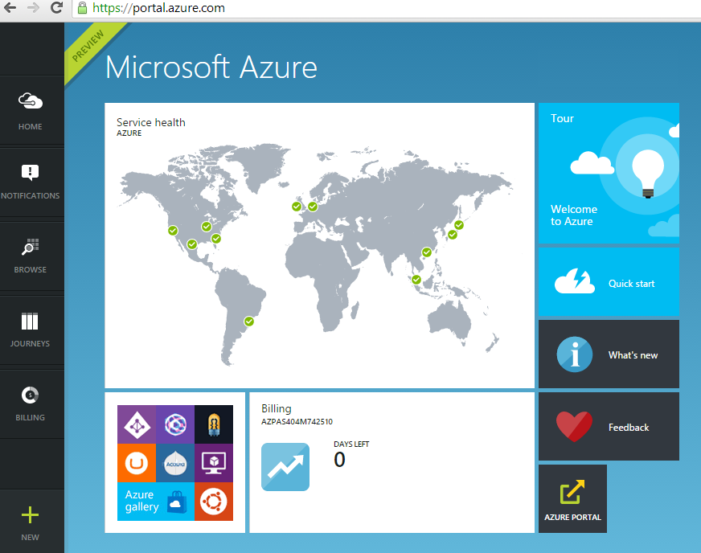701x553 pixels.
Task: Click the Quick start cloud lightning icon
Action: [575, 281]
